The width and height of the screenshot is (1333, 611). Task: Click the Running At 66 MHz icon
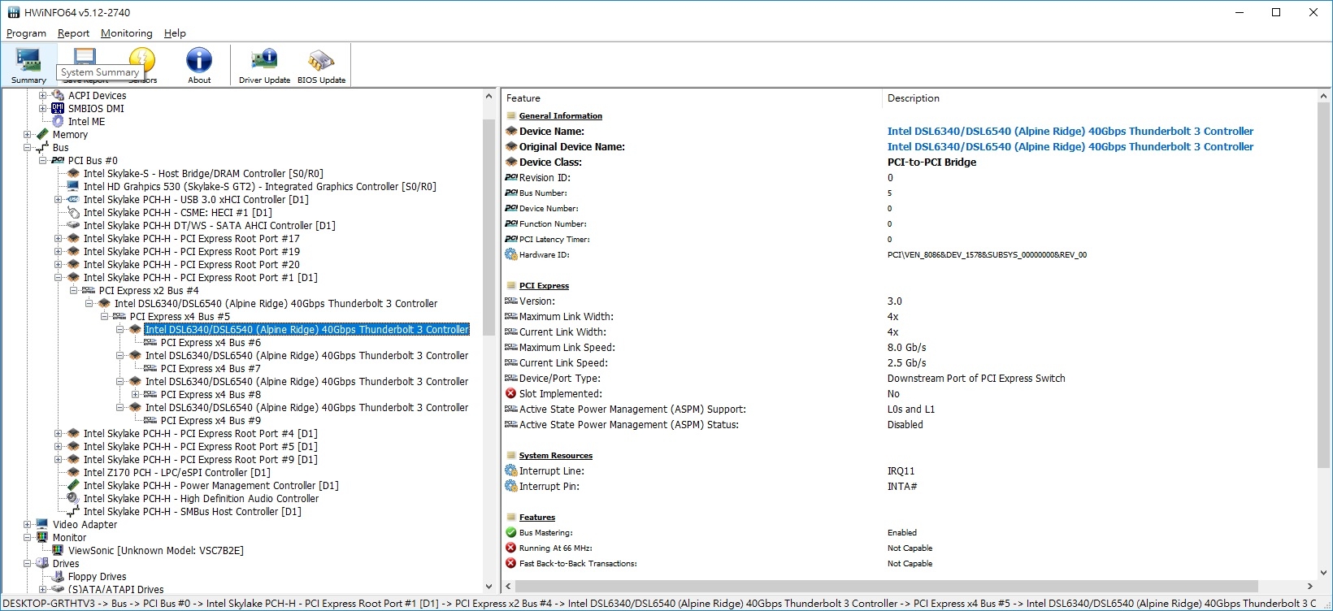[x=510, y=548]
